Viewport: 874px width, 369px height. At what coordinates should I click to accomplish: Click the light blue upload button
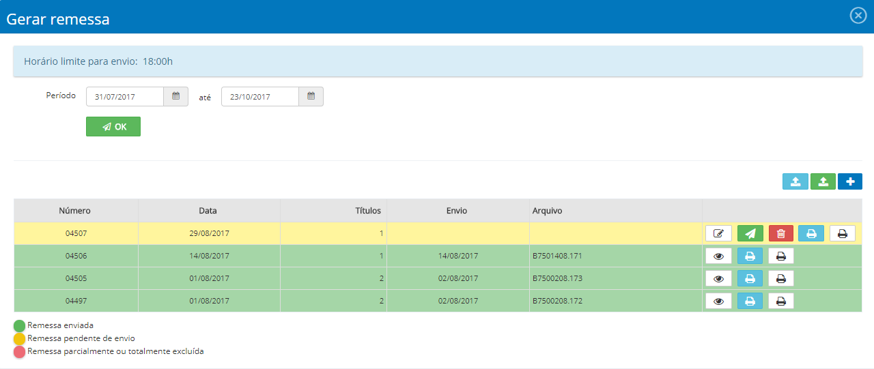click(795, 181)
